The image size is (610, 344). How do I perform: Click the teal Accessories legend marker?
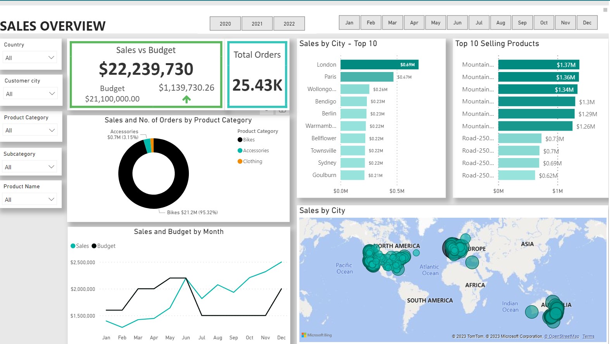point(240,151)
